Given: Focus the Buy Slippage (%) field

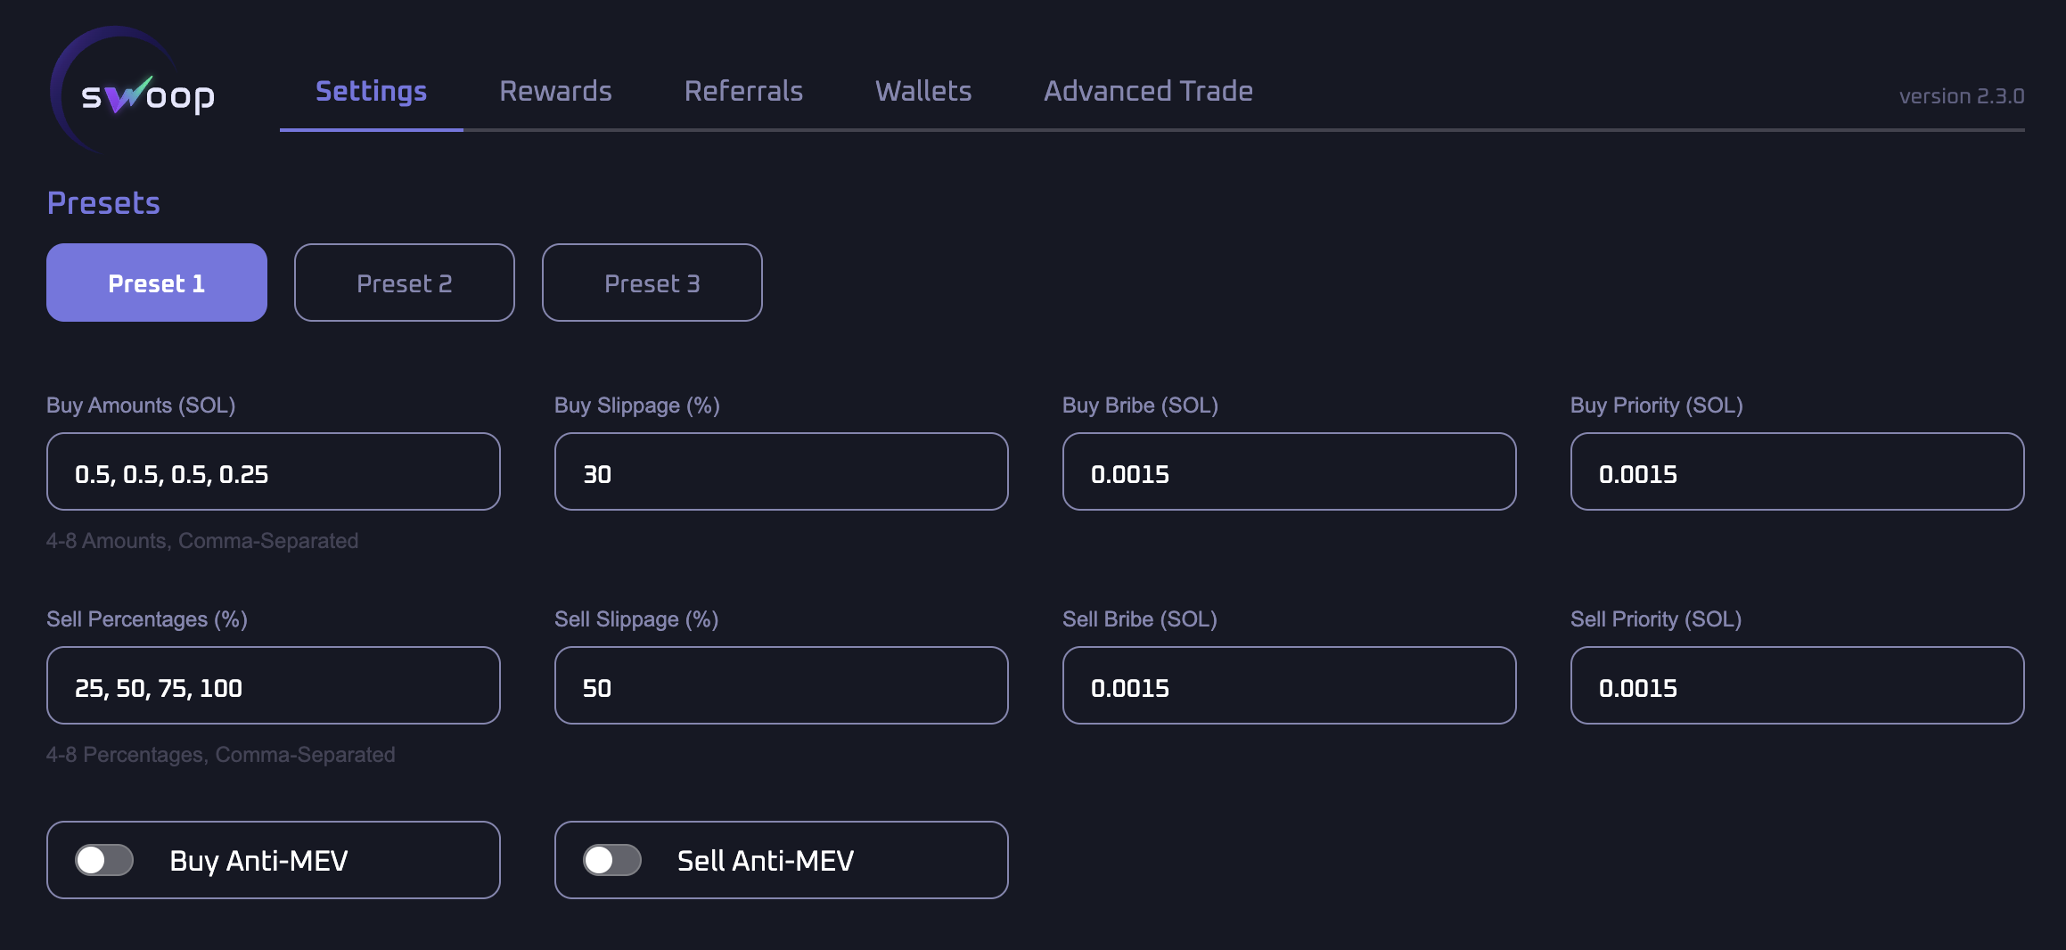Looking at the screenshot, I should 782,471.
